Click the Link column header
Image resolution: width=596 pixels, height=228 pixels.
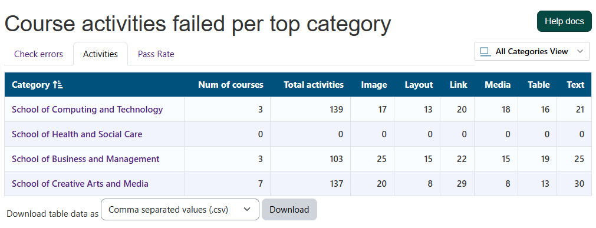coord(459,85)
